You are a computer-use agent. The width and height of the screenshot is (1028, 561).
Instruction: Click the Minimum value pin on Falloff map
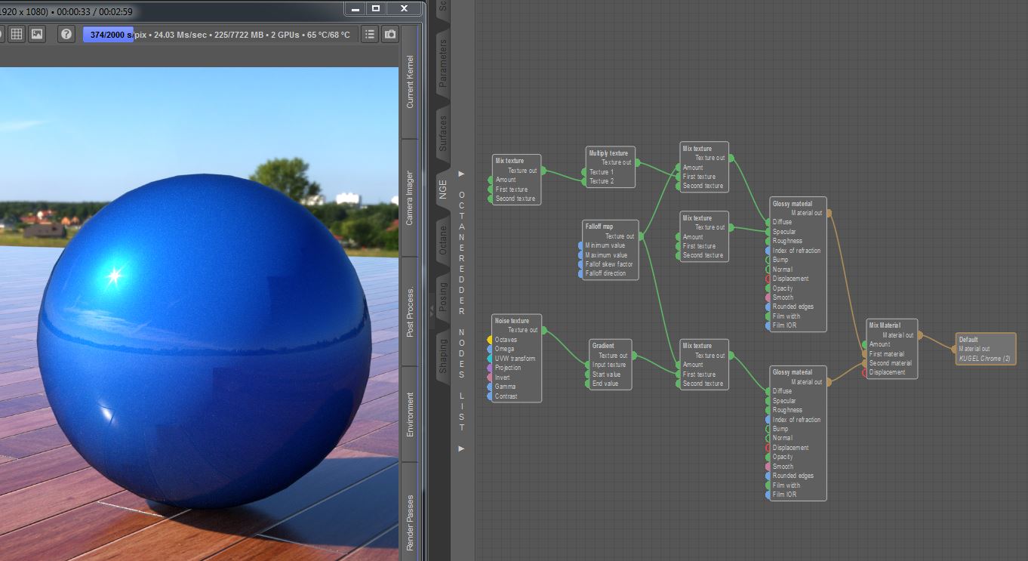[580, 245]
